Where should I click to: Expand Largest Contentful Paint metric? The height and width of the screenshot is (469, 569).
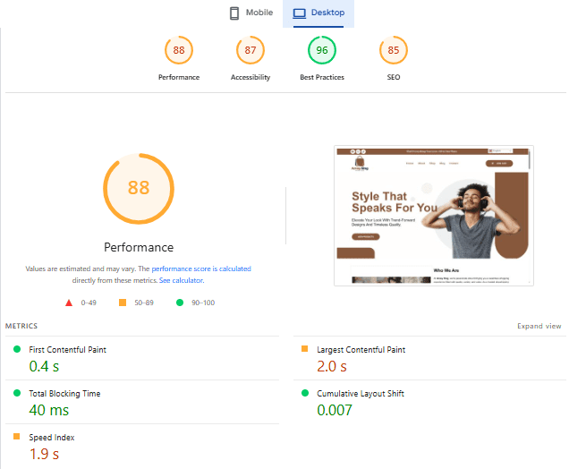coord(361,350)
